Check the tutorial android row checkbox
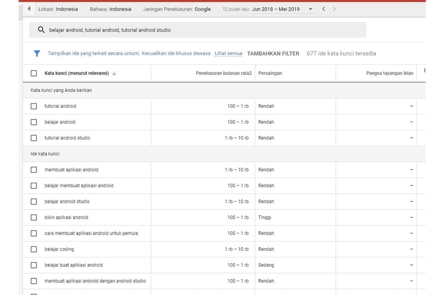Screen dimensions: 444x295 click(x=34, y=106)
